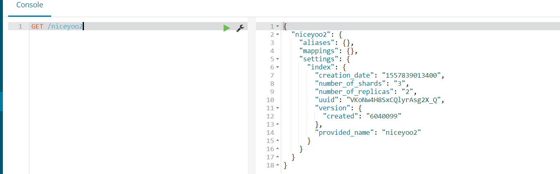560x174 pixels.
Task: Collapse the "settings" object fold arrow
Action: 278,59
